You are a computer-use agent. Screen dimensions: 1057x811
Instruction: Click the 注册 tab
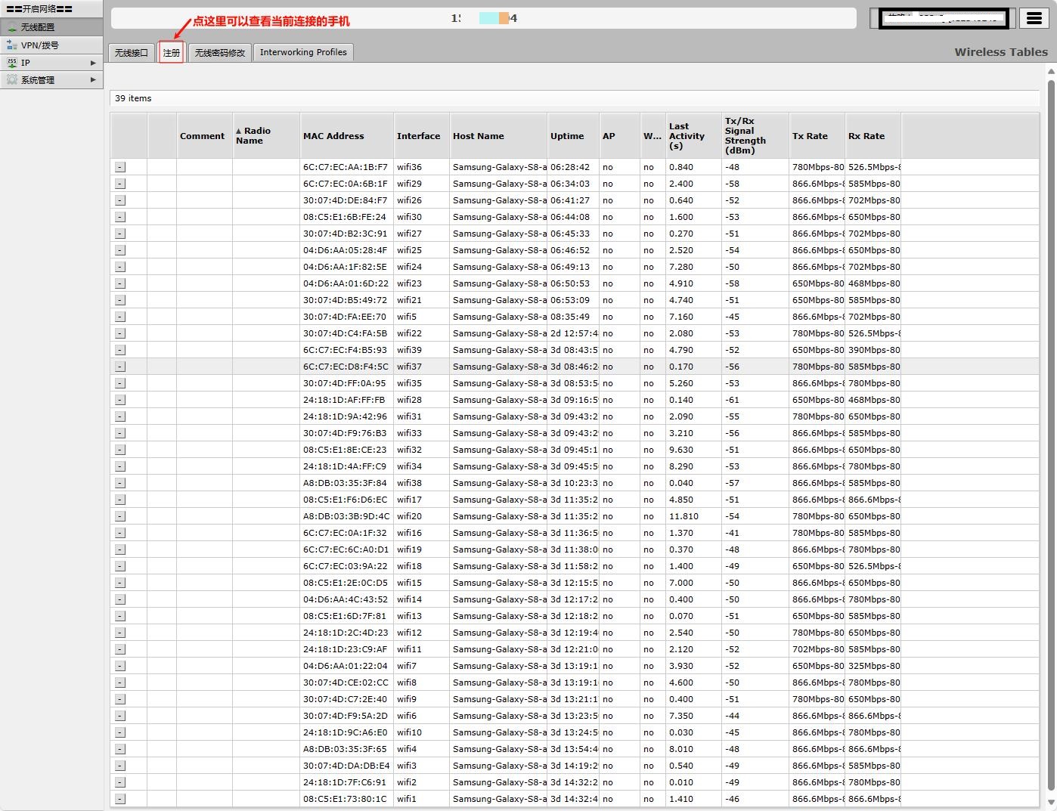tap(172, 53)
